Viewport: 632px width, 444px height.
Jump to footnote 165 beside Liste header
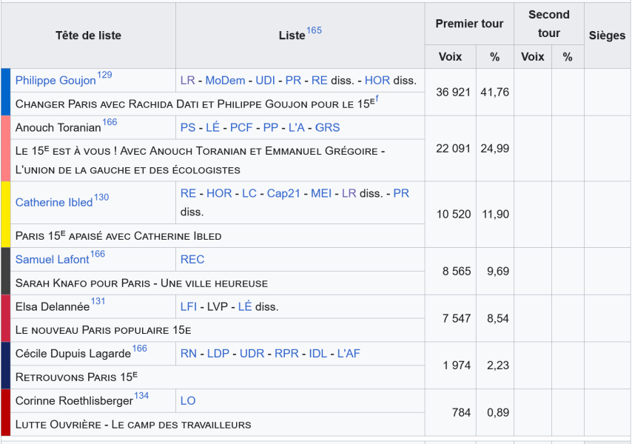tap(314, 30)
